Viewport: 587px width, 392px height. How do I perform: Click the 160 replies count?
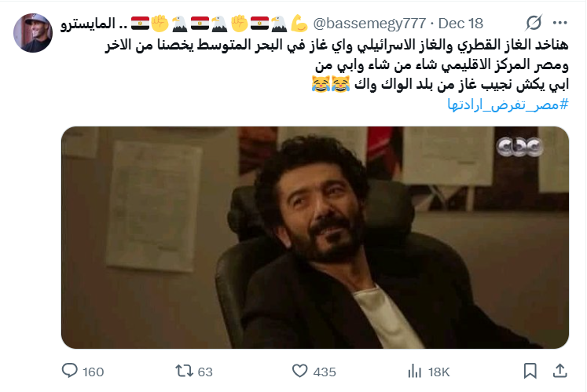click(93, 372)
